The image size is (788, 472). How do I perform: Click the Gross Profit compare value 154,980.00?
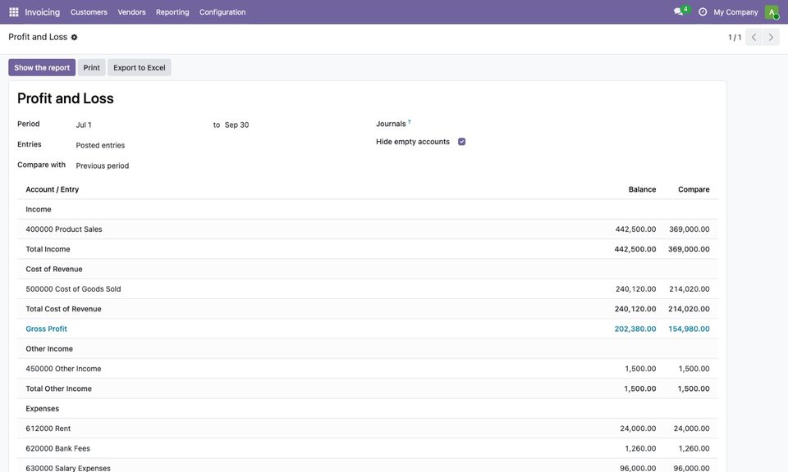pyautogui.click(x=689, y=329)
